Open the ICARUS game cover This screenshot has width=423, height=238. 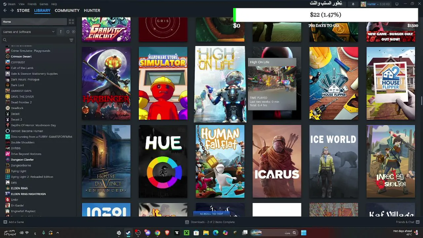point(277,161)
